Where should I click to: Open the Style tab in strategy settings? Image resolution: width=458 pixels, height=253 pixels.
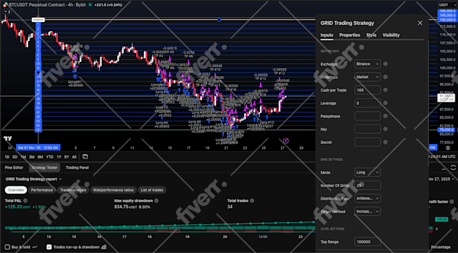[371, 35]
